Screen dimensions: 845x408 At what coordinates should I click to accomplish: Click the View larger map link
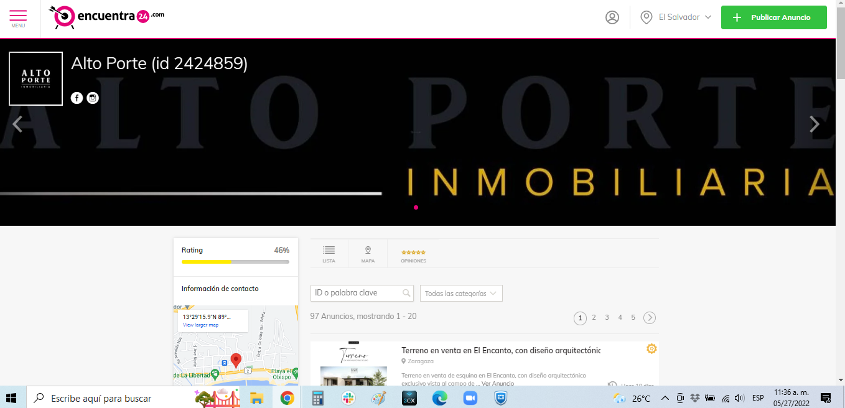point(200,325)
